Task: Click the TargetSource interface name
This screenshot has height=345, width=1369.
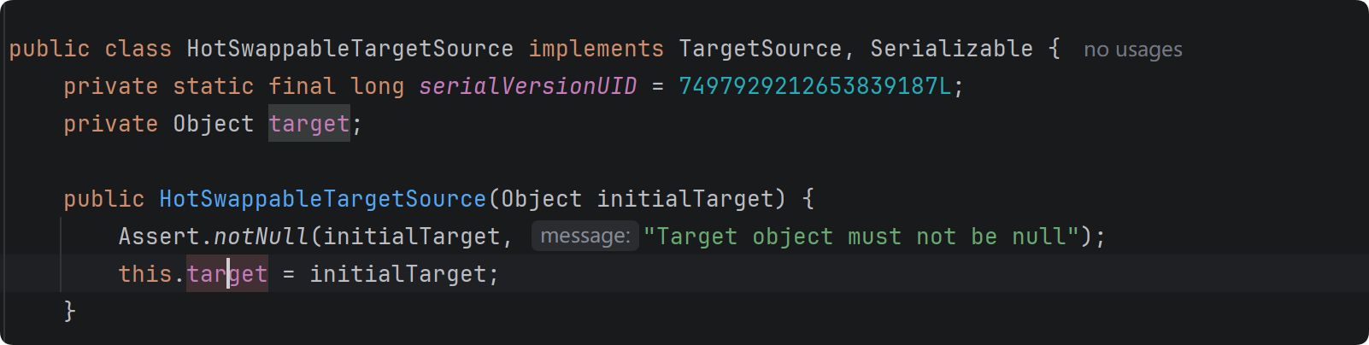Action: click(x=760, y=49)
